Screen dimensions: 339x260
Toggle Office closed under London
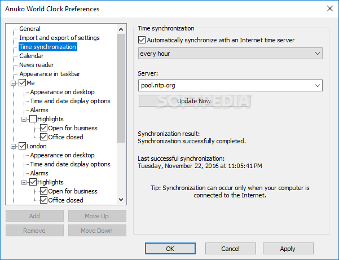43,200
